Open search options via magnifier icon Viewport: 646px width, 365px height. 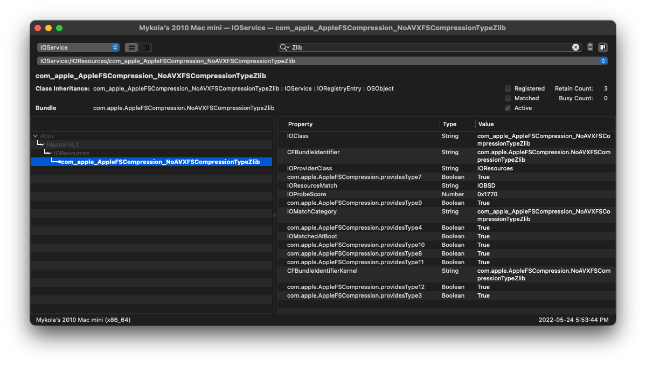click(284, 47)
